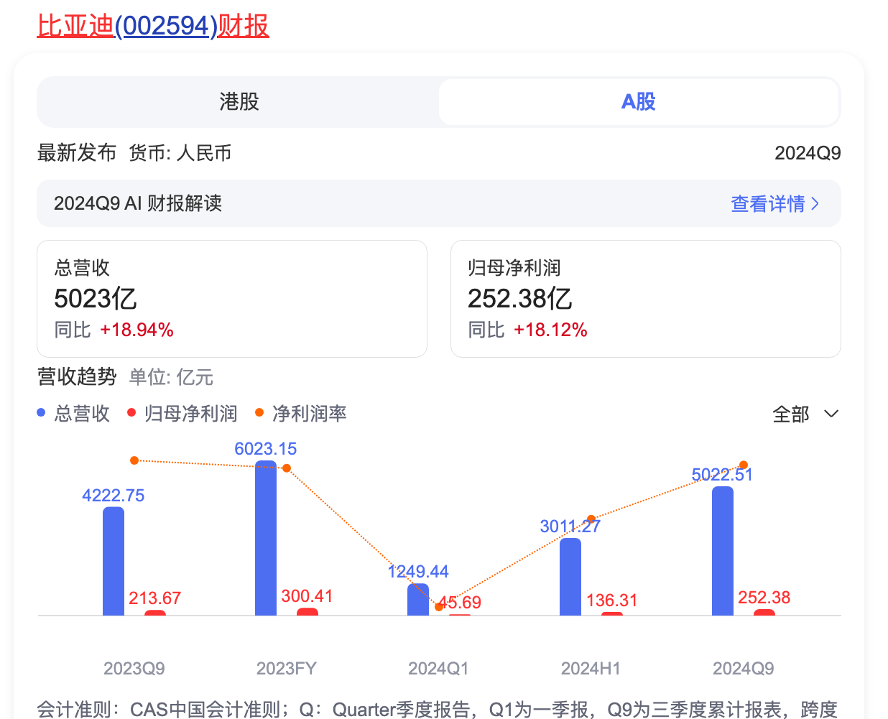Open the 比亚迪(002594)财报 title link

tap(153, 26)
